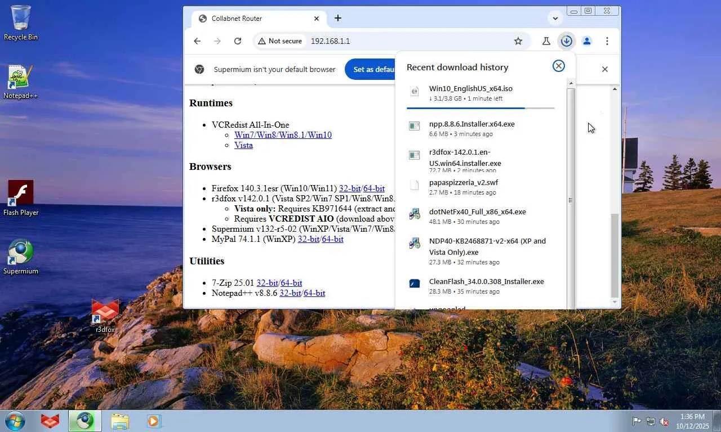Expand the tab search dropdown
The image size is (721, 432).
point(555,18)
